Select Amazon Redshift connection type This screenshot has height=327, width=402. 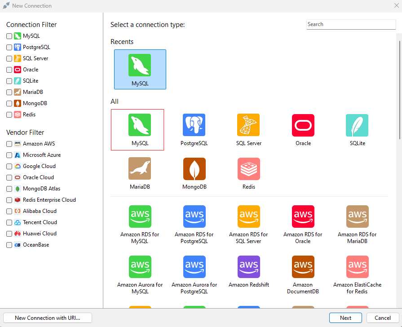tap(249, 272)
